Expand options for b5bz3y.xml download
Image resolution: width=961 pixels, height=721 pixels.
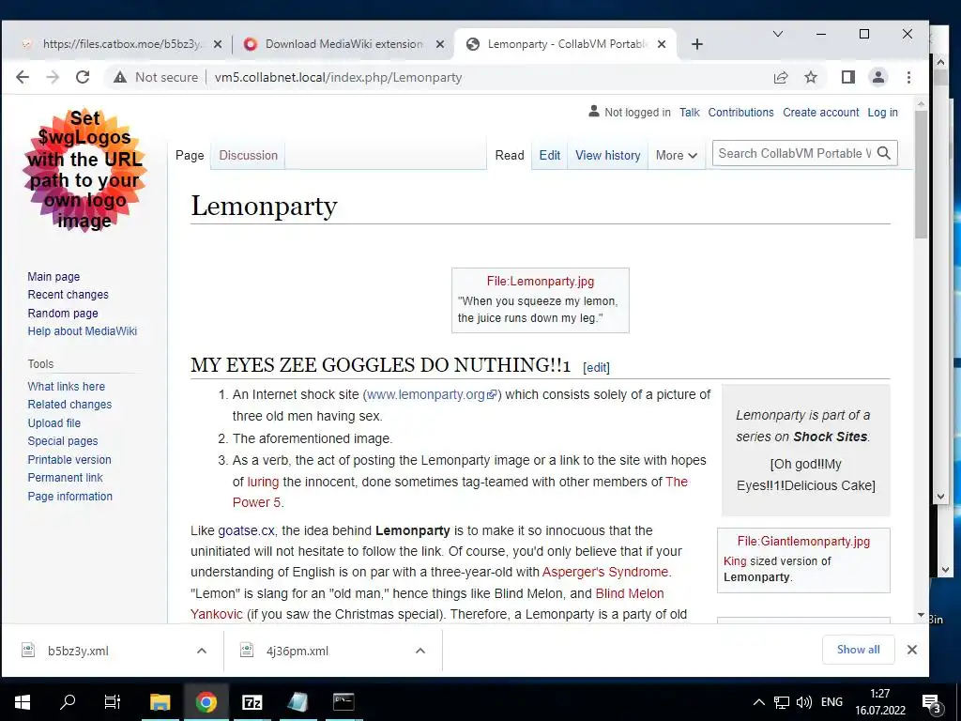pyautogui.click(x=202, y=651)
